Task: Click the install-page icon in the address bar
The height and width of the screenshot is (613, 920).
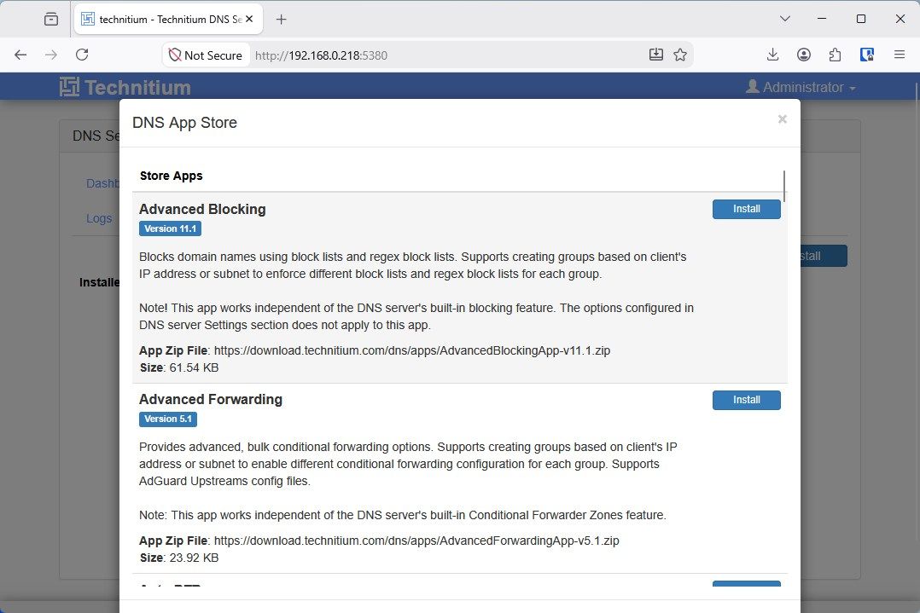Action: [656, 55]
